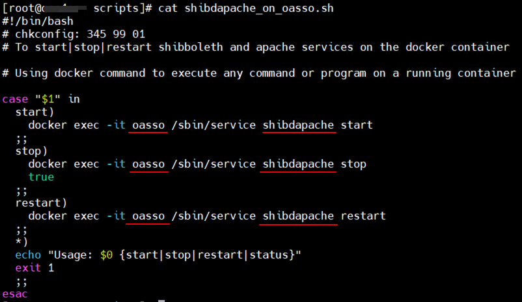Click the word start ending the first docker line
Viewport: 522px width, 302px height.
pyautogui.click(x=356, y=125)
